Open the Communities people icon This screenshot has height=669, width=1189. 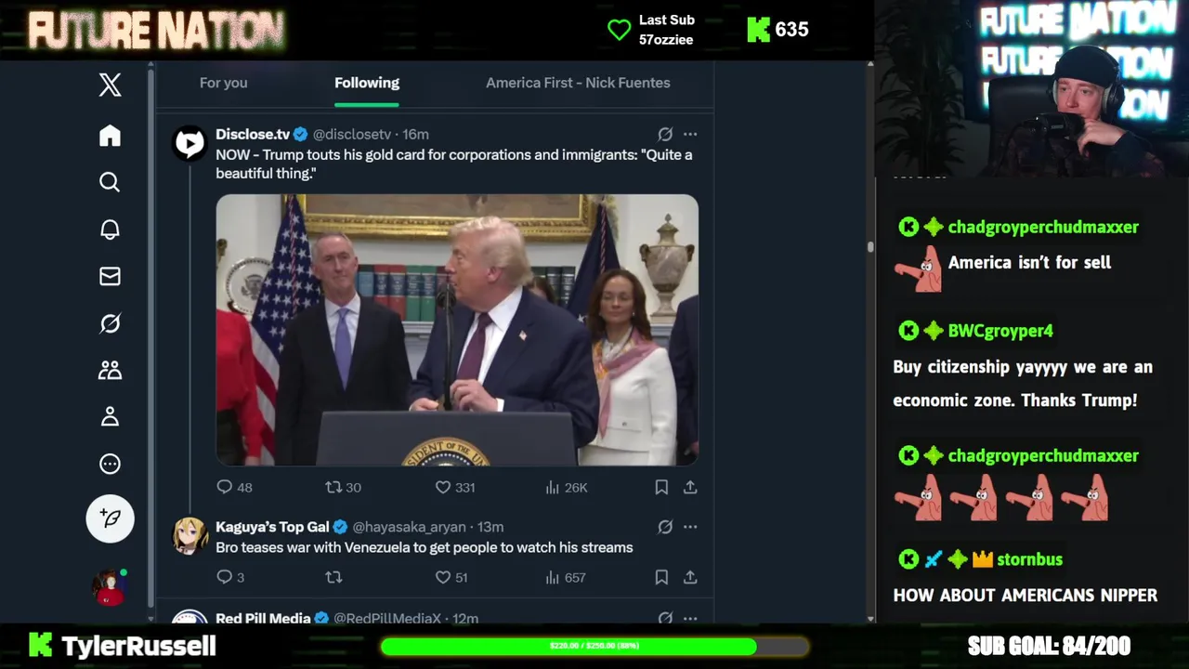point(110,370)
